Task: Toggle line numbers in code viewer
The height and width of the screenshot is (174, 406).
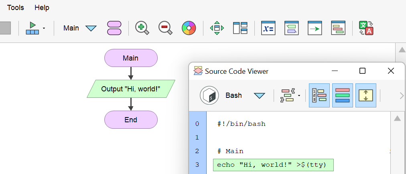Action: click(319, 95)
